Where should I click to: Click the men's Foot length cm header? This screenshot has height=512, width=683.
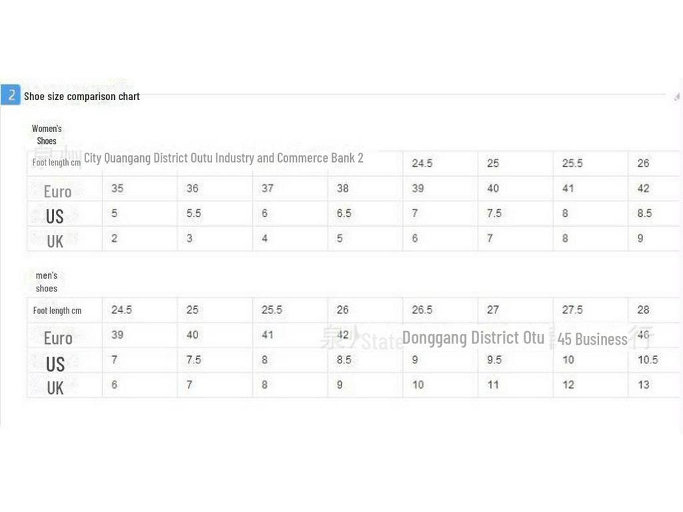pyautogui.click(x=57, y=311)
